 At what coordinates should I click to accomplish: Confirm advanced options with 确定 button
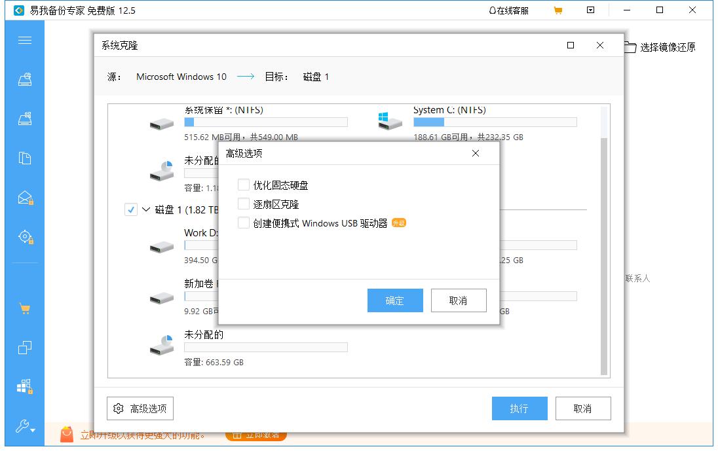point(395,300)
